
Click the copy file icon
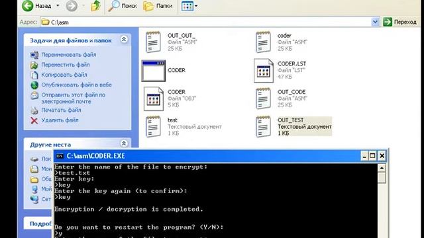(x=34, y=75)
